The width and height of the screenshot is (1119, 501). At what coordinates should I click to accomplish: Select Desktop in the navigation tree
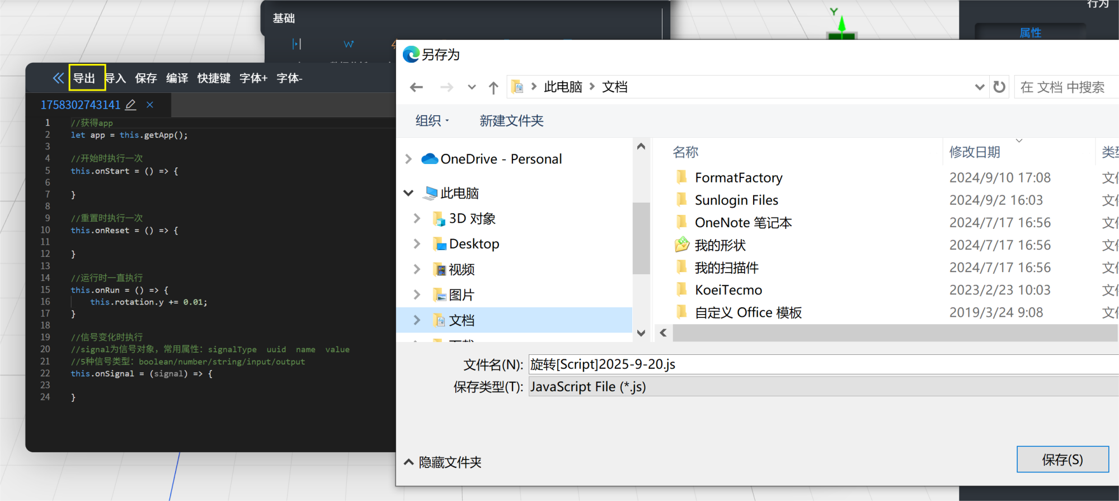click(x=474, y=244)
